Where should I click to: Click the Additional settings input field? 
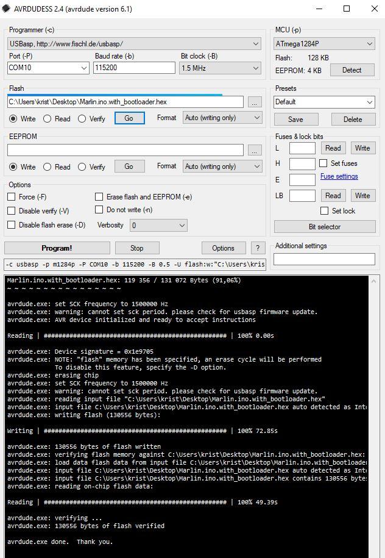click(x=324, y=259)
